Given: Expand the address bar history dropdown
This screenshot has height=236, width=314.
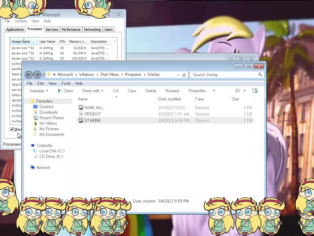Looking at the screenshot, I should (178, 75).
